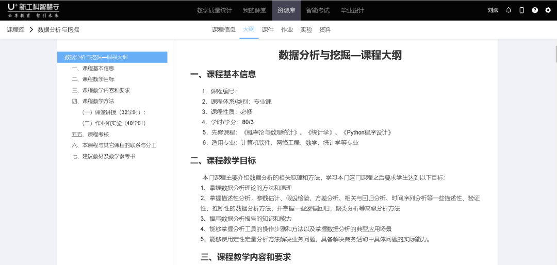Click the intro sentence 本门课程主要介绍数据分析
The width and height of the screenshot is (557, 265).
click(324, 178)
